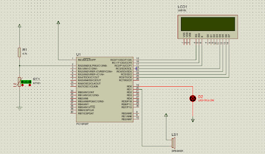Click the D7 pin label on LCD1
Viewport: 265px width, 154px height.
229,36
